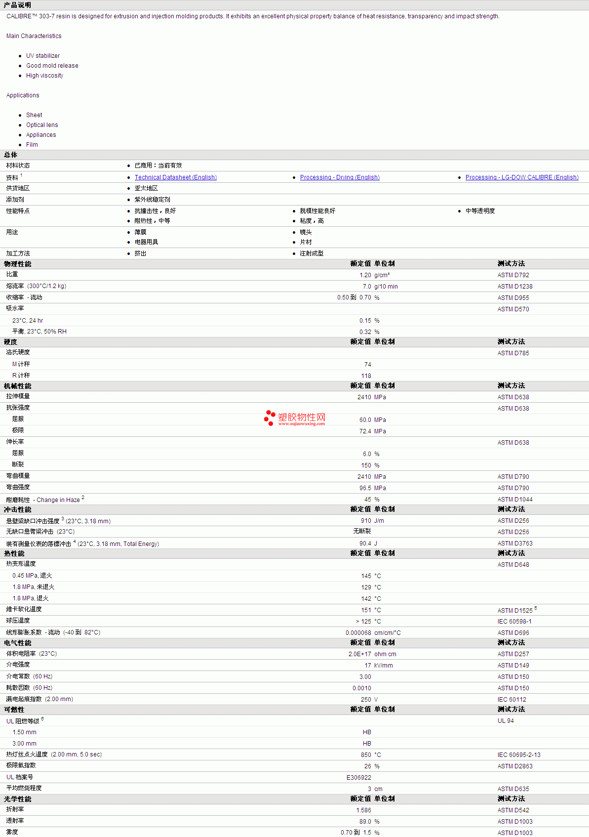Click the 'High viscosity' bullet text
This screenshot has height=837, width=589.
pyautogui.click(x=45, y=76)
